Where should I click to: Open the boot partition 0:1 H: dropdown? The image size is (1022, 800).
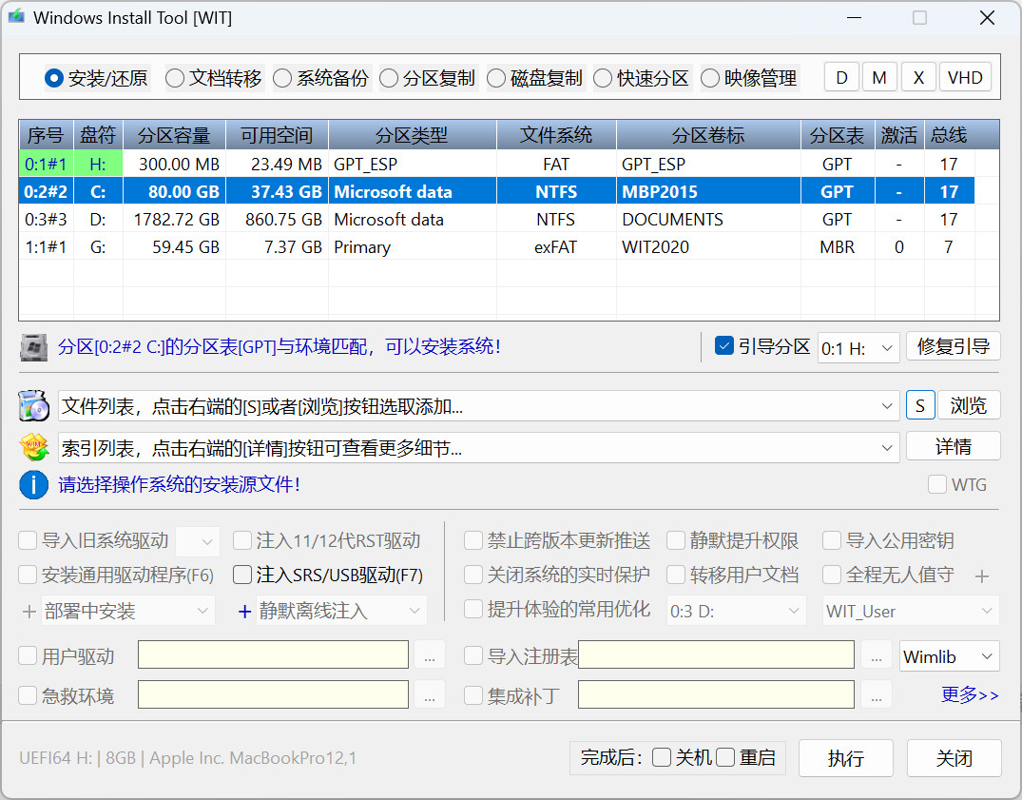point(858,348)
